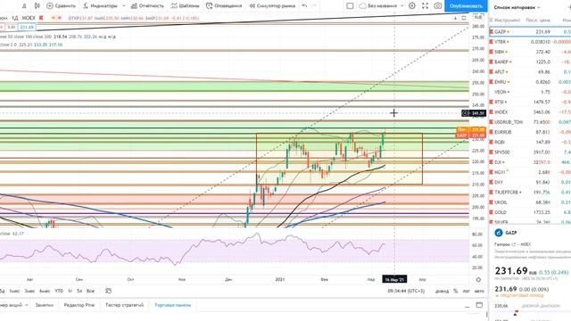Screen dimensions: 571x321
Task: Click the 16 Мар '21 date marker
Action: click(x=394, y=279)
